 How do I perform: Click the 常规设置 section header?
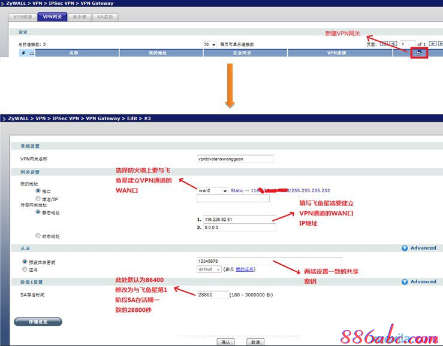click(x=30, y=146)
